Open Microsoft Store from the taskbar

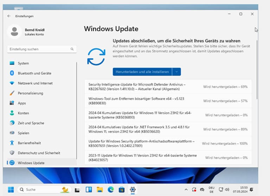point(122,190)
